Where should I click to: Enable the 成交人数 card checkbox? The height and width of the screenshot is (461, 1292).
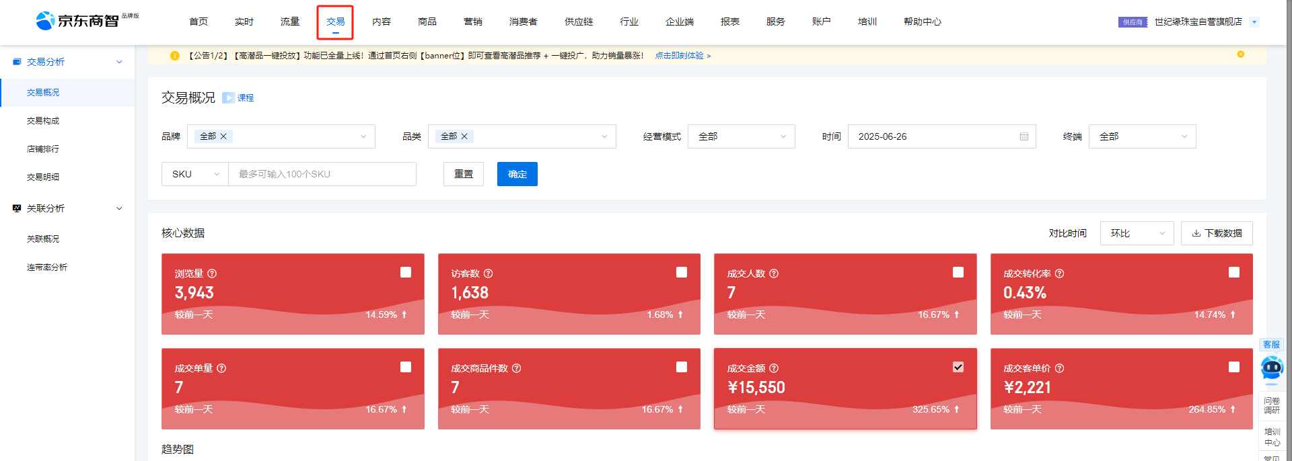click(958, 272)
